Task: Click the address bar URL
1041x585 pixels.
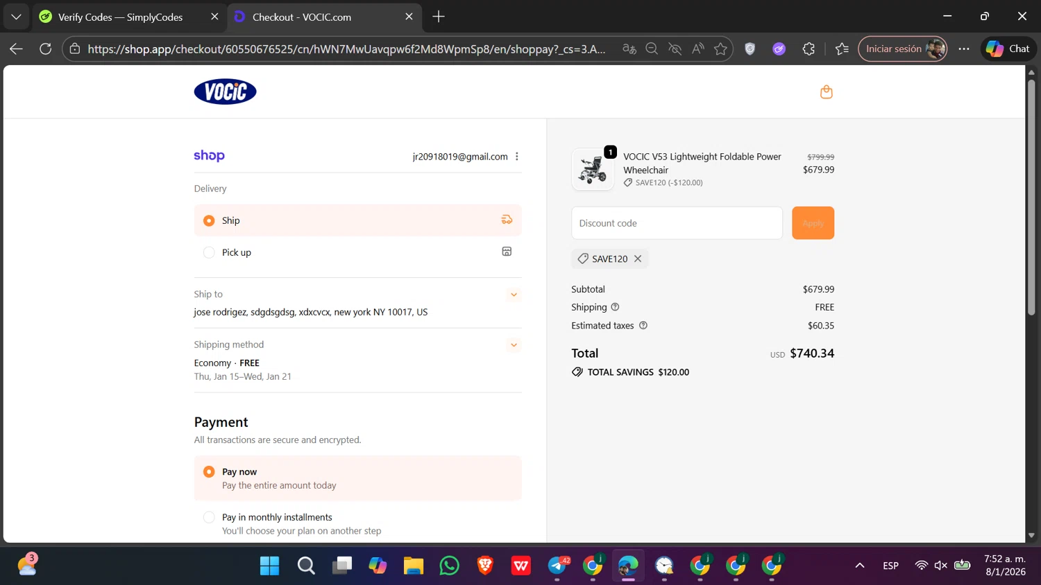Action: (346, 49)
